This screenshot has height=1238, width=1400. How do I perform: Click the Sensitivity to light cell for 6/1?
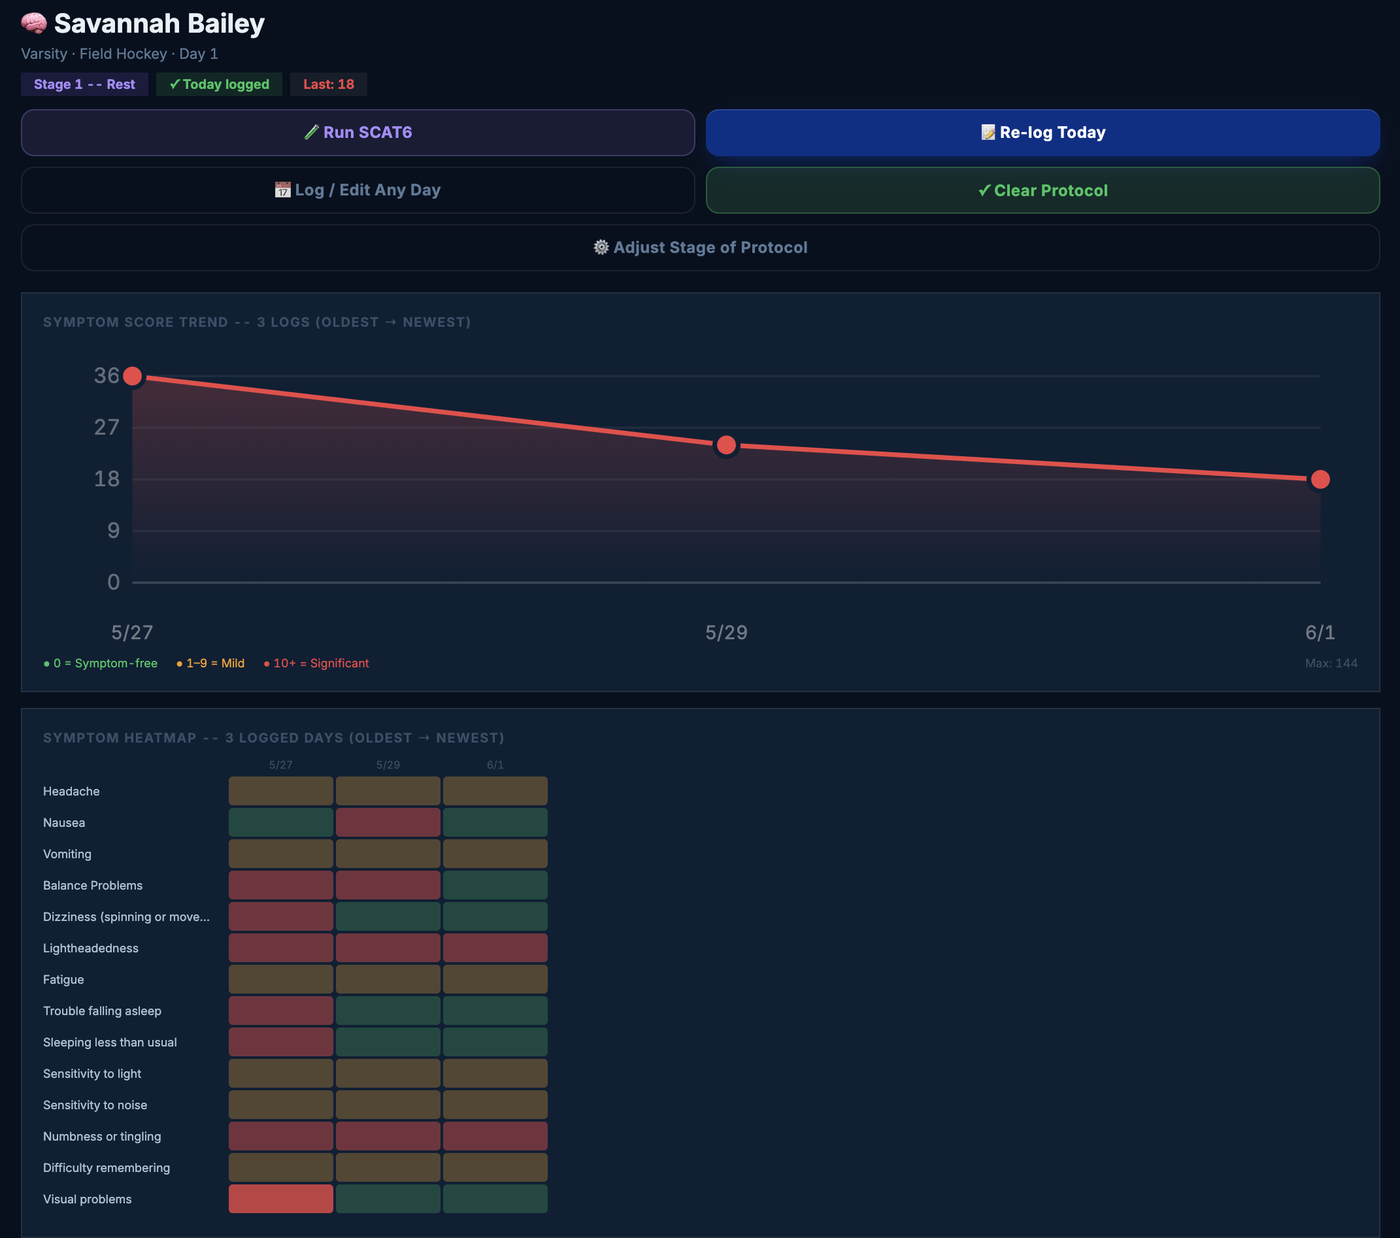point(495,1073)
